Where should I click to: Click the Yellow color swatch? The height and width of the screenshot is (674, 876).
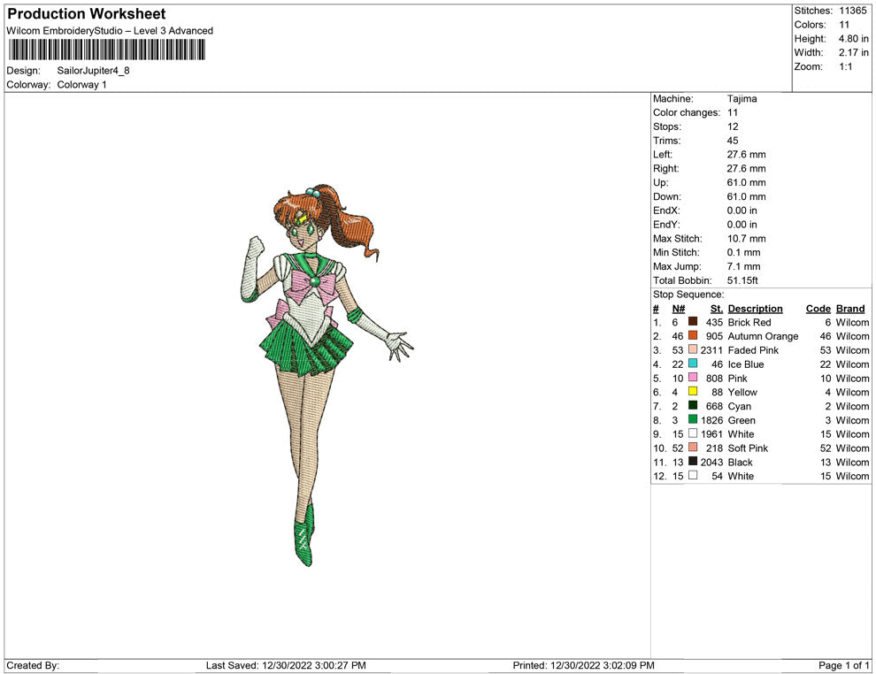692,392
